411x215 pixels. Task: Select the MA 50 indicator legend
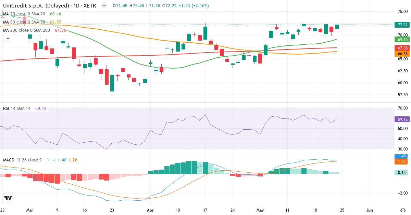click(25, 22)
